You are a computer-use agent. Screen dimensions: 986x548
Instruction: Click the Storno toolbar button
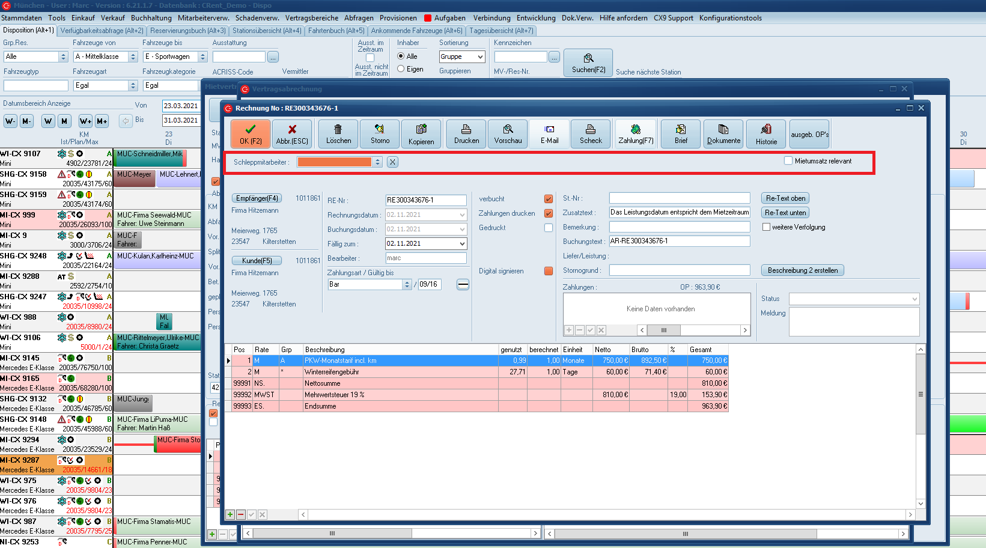pyautogui.click(x=380, y=133)
